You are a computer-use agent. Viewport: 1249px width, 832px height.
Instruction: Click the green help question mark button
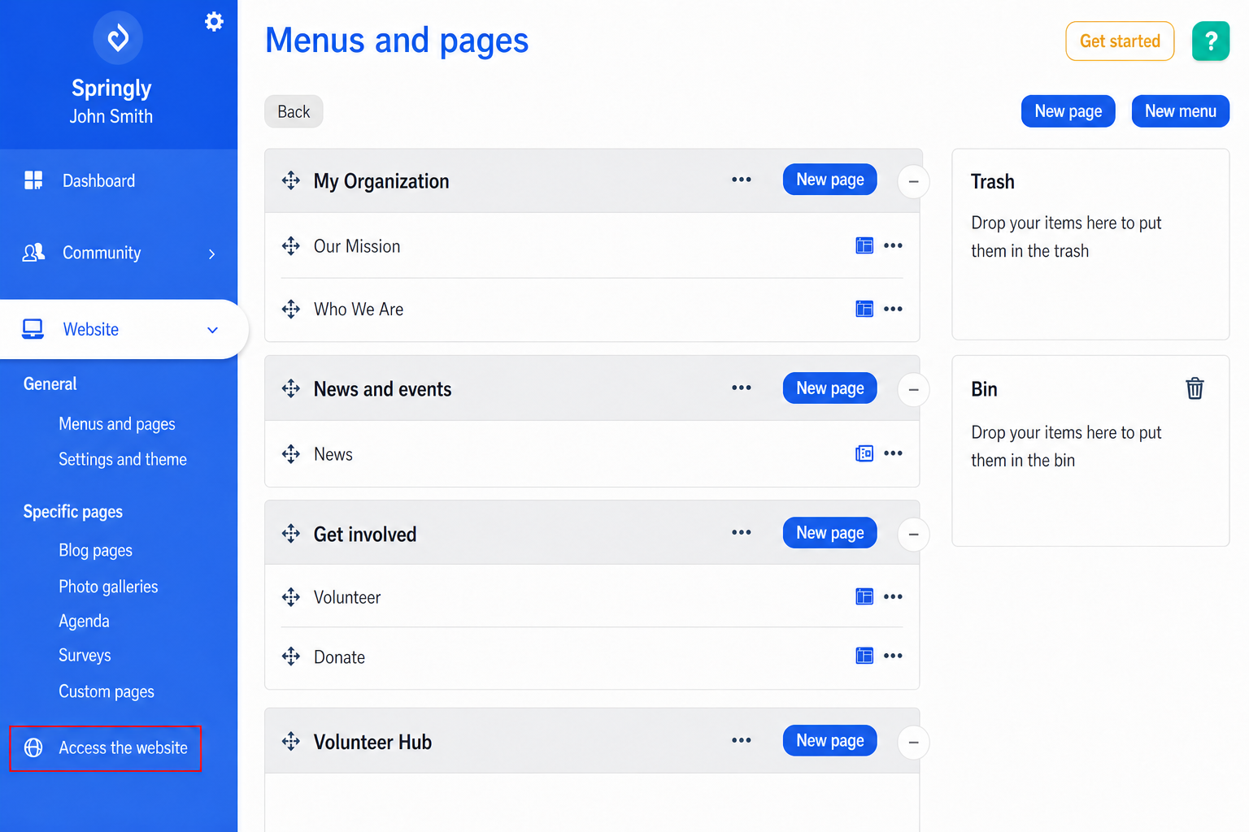1211,41
